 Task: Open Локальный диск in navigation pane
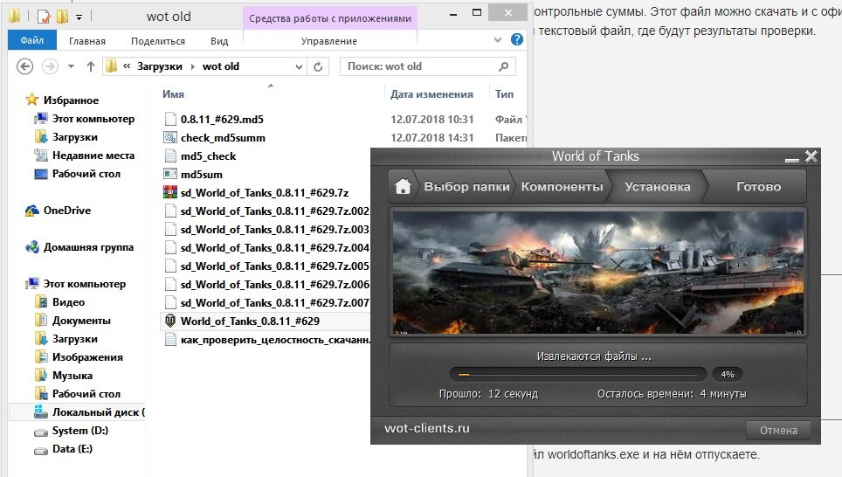(x=99, y=412)
